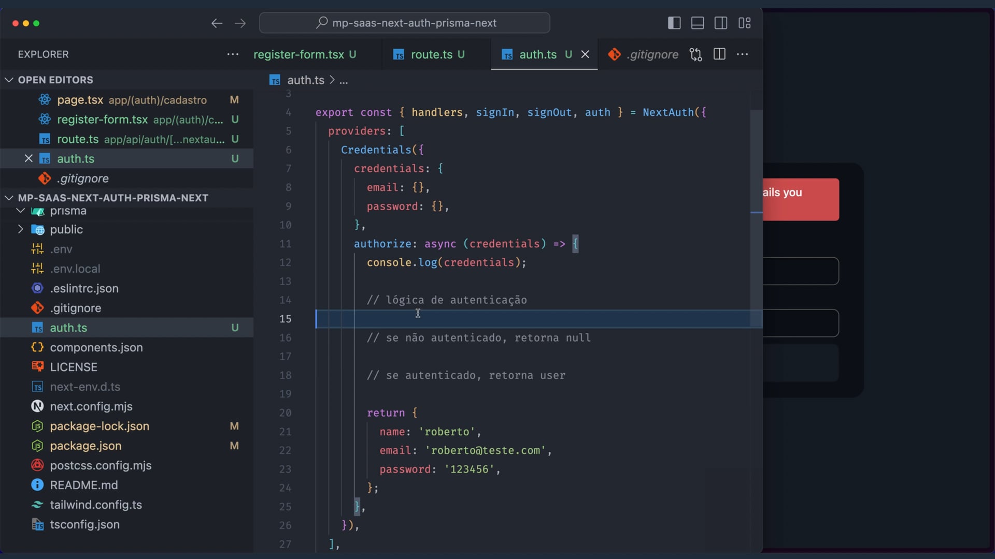Click the editor vertical scrollbar minimap slider
Screen dimensions: 995x559
(x=756, y=217)
